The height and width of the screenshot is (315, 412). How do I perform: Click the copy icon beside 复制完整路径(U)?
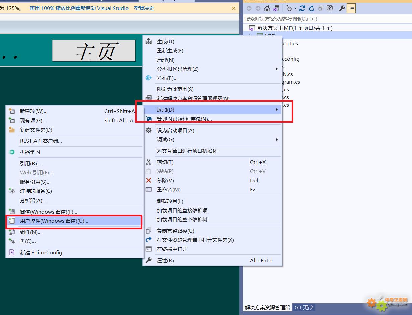(x=149, y=231)
